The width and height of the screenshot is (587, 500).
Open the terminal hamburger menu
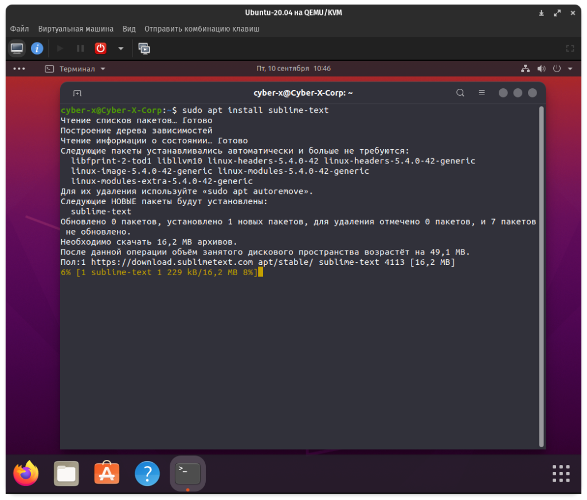(482, 93)
